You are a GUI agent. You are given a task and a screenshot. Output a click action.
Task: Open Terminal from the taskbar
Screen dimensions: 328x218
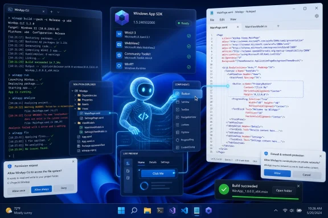(160, 211)
